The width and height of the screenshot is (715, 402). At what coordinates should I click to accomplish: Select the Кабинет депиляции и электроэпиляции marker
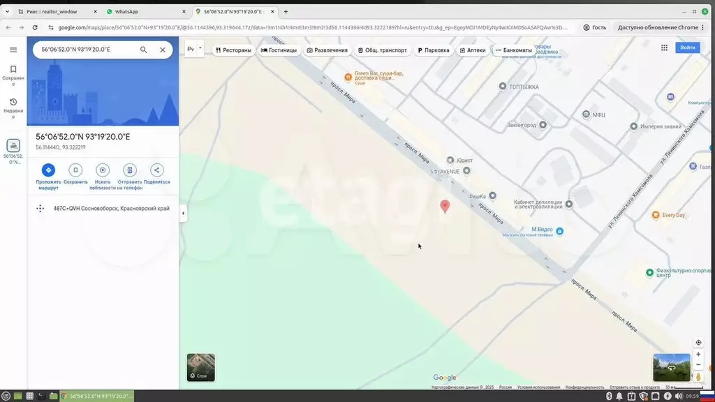(568, 204)
